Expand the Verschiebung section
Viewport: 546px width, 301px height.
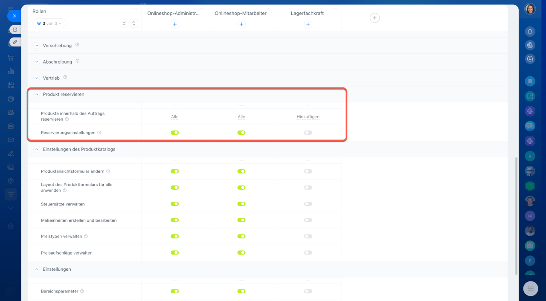(x=37, y=45)
